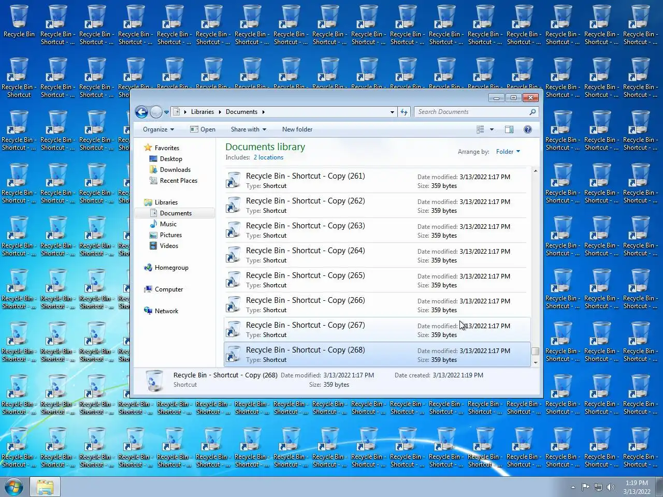Open the Videos library
The height and width of the screenshot is (497, 663).
point(169,246)
